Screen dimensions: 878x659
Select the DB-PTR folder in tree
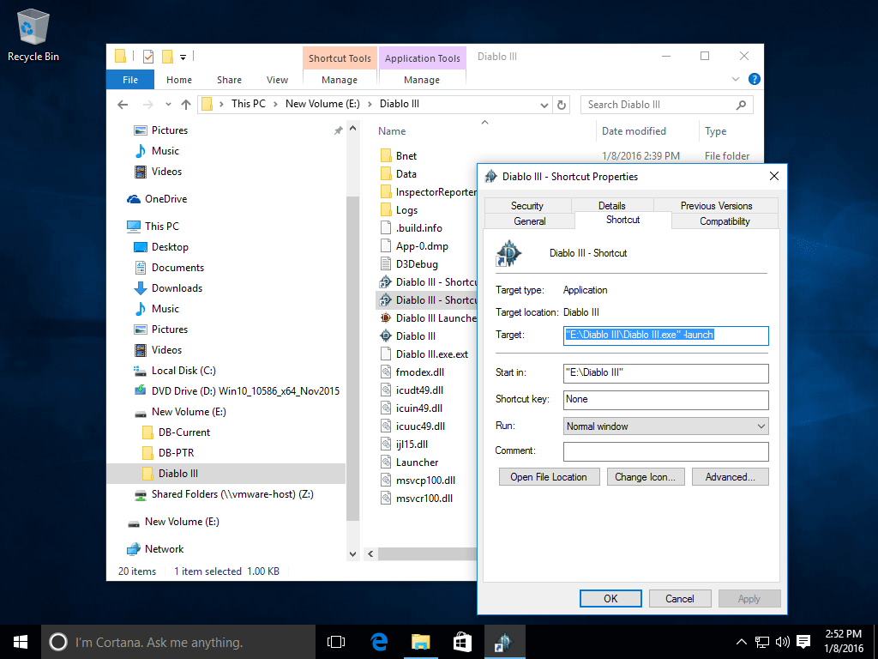[176, 453]
